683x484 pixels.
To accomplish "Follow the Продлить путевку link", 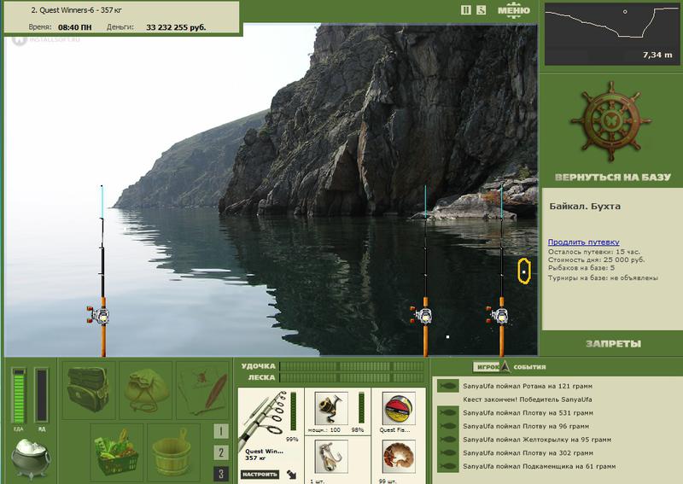I will click(x=583, y=242).
